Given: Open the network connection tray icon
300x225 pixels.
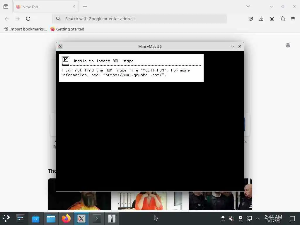Looking at the screenshot, I should (x=249, y=219).
